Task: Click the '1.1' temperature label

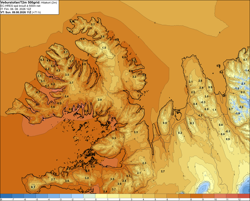Action: tap(214, 110)
